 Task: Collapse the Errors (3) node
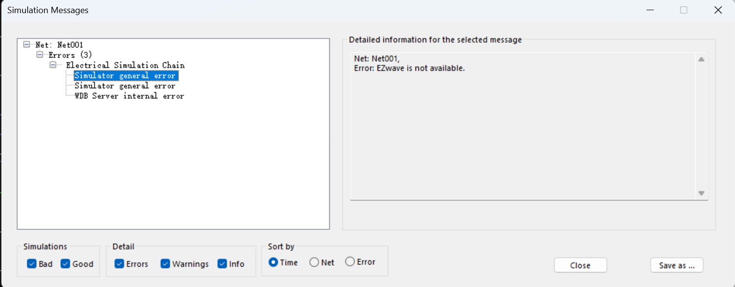40,54
